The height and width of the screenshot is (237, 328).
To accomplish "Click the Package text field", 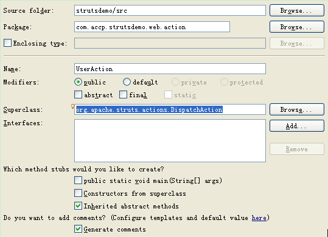I will point(152,27).
